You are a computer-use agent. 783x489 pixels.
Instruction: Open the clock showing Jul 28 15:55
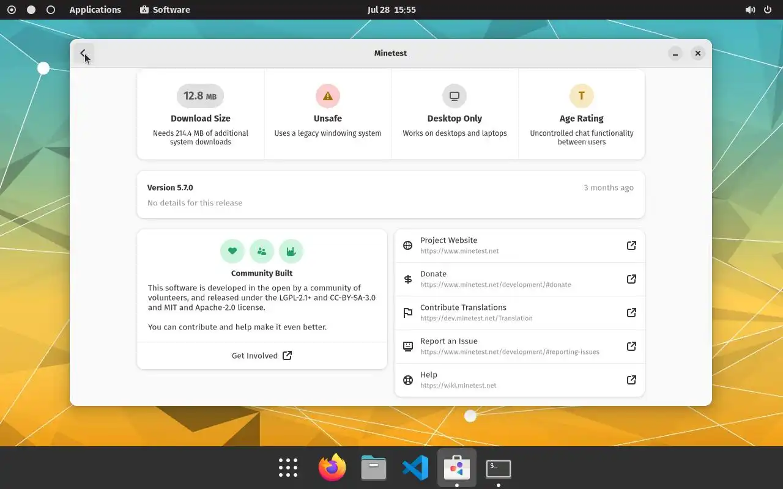click(x=391, y=10)
